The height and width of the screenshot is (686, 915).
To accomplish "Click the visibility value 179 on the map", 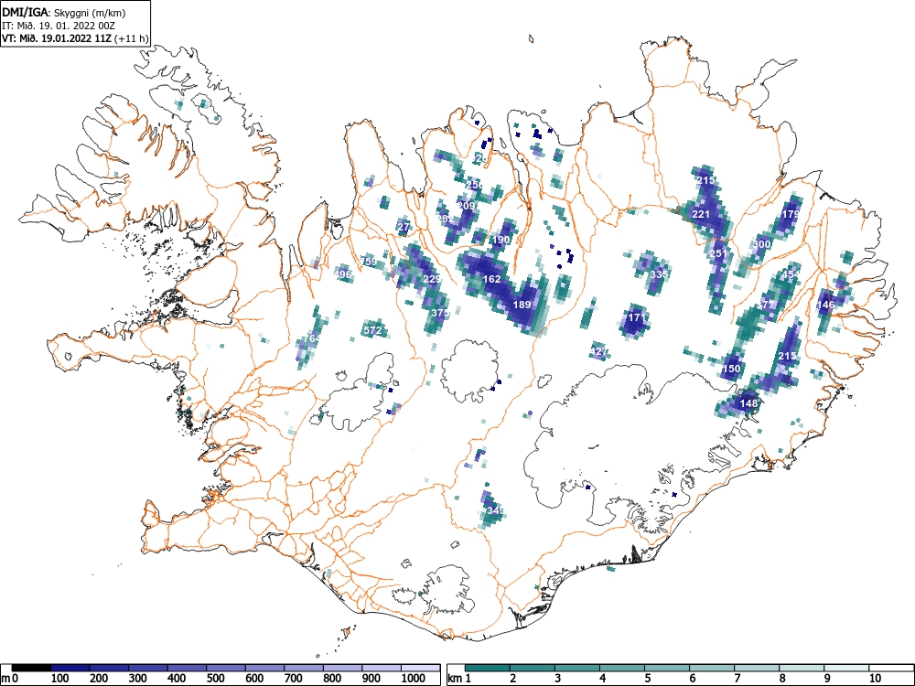I will (790, 214).
